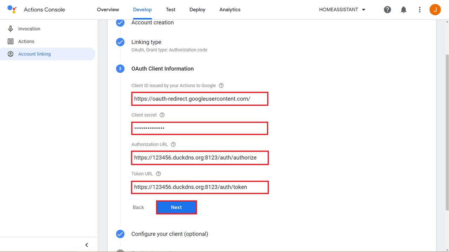This screenshot has width=449, height=252.
Task: Click into the Token URL field
Action: (200, 187)
